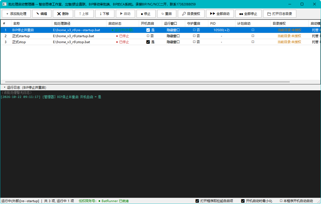The width and height of the screenshot is (321, 204).
Task: Uncheck 开机启动时最小化
Action: (x=243, y=201)
